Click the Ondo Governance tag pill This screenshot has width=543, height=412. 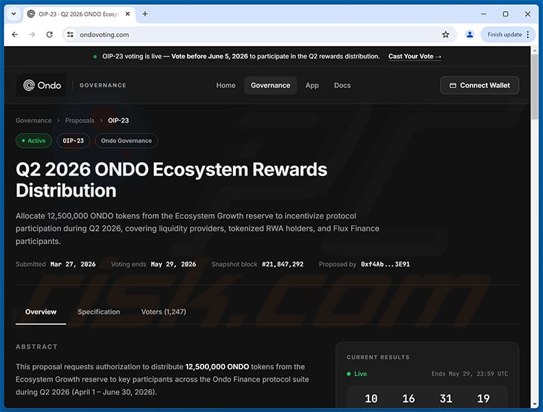pyautogui.click(x=126, y=141)
